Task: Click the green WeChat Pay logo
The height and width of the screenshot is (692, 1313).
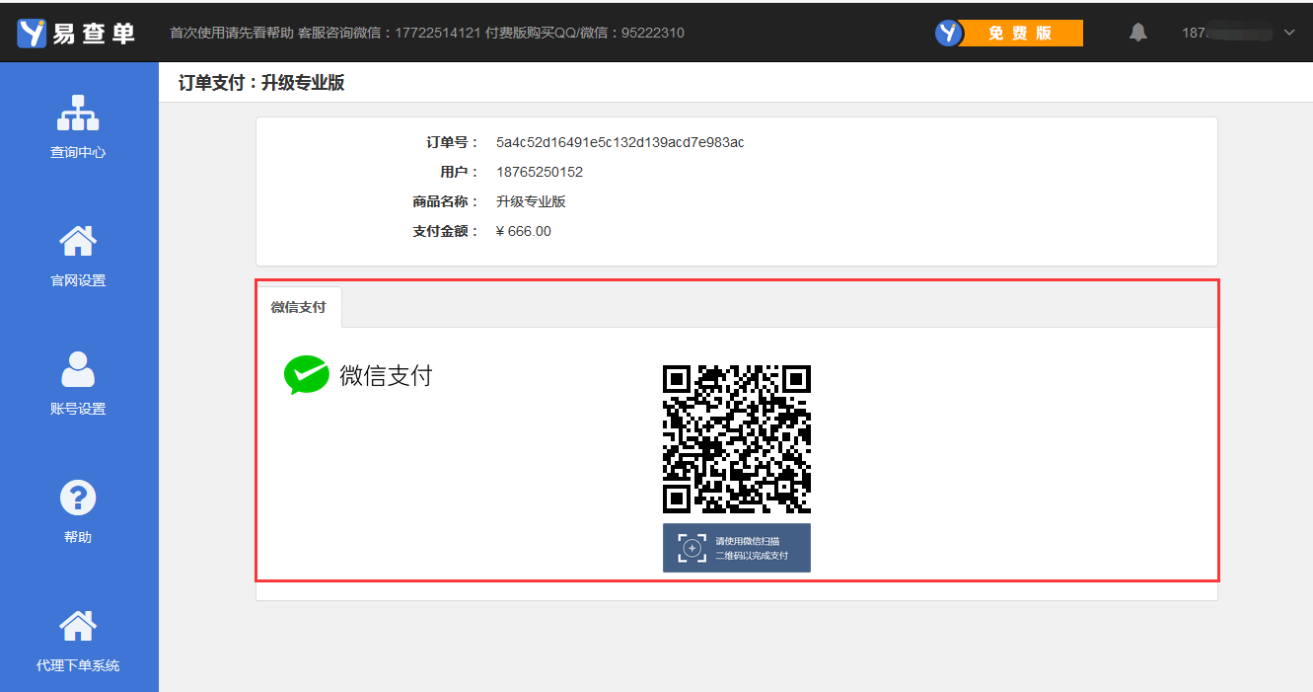Action: 306,375
